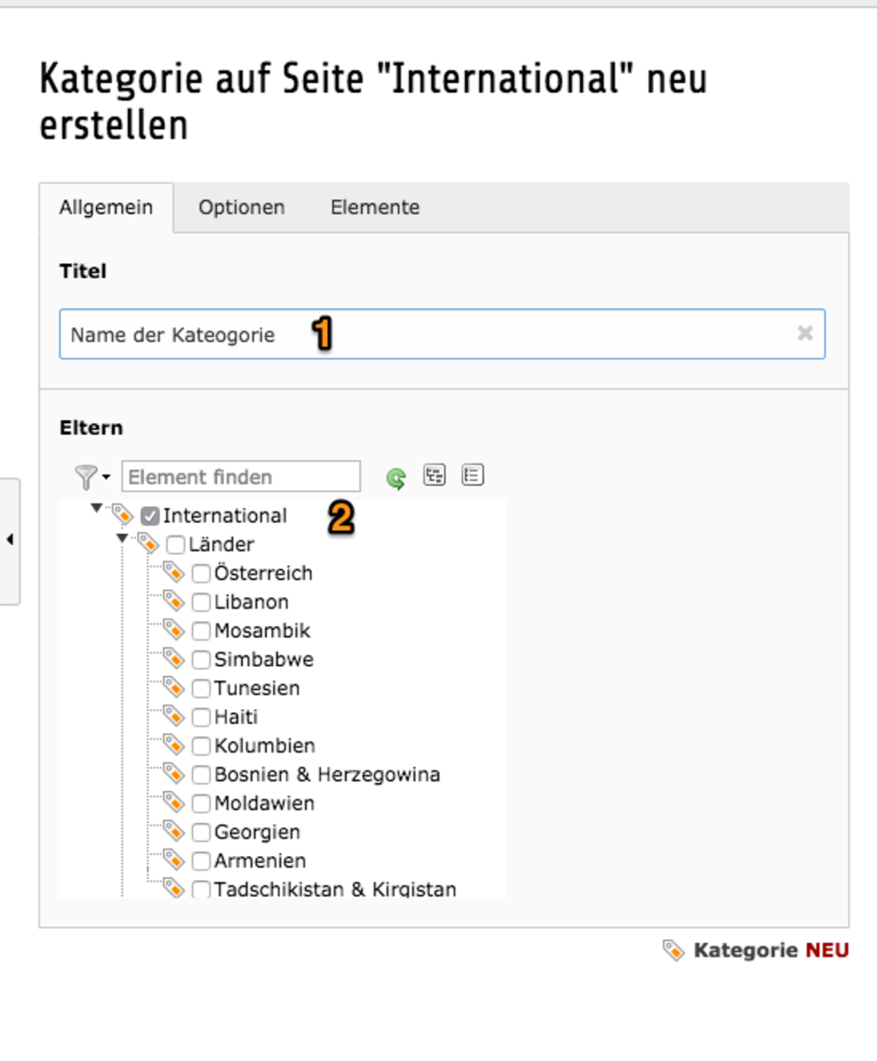Open the filter dropdown arrow

click(x=106, y=477)
